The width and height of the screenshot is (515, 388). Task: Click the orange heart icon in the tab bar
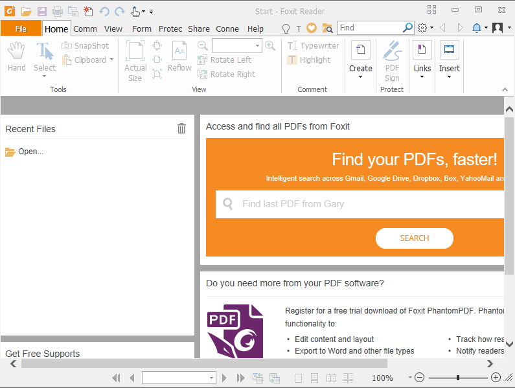click(312, 29)
